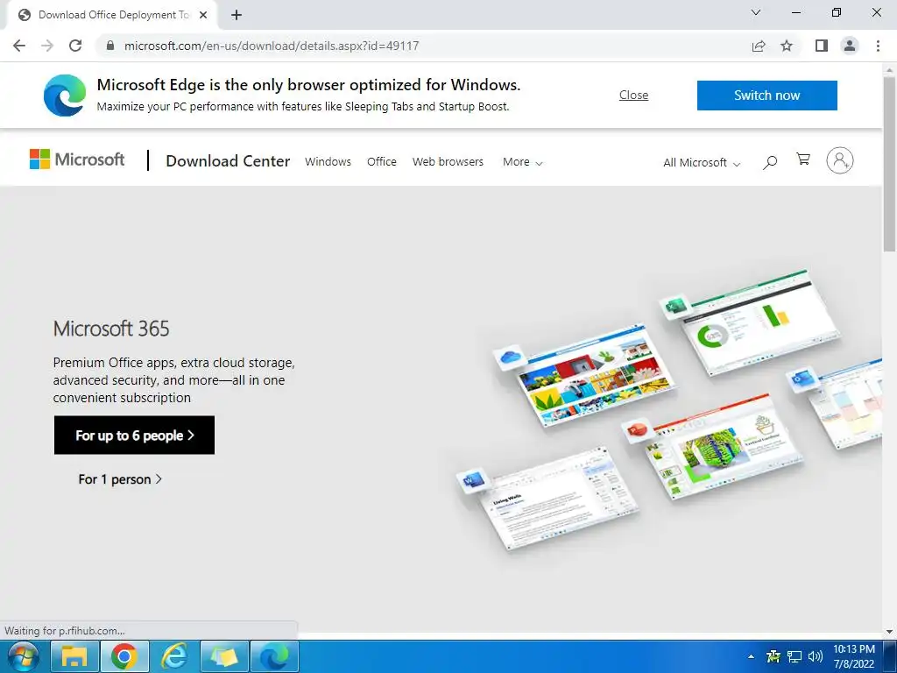The width and height of the screenshot is (897, 673).
Task: Open the Windows Start button
Action: (x=23, y=656)
